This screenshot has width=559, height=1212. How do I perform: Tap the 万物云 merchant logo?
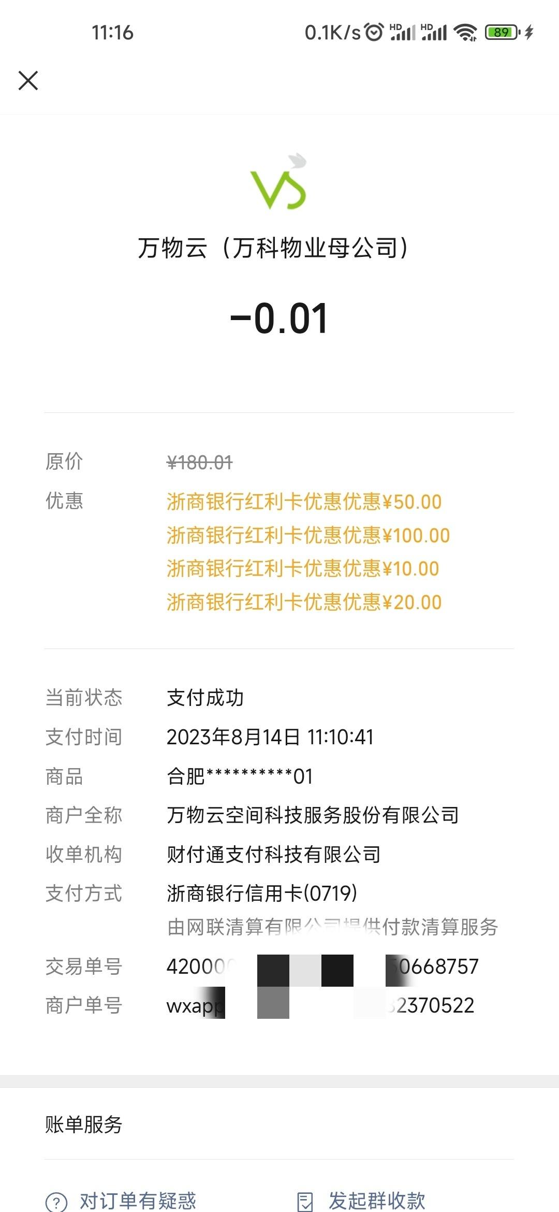(279, 181)
